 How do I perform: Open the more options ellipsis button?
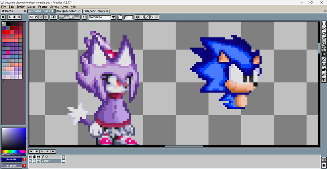(156, 17)
